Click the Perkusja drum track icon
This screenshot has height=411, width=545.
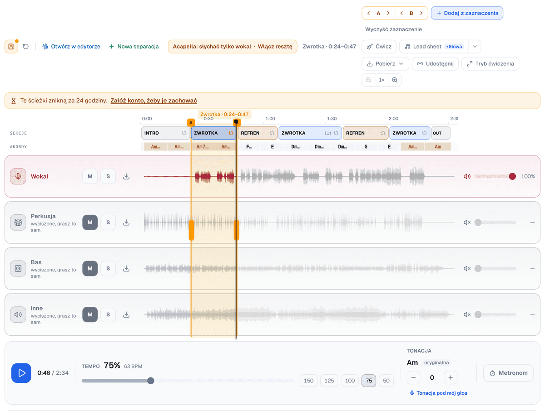(18, 222)
